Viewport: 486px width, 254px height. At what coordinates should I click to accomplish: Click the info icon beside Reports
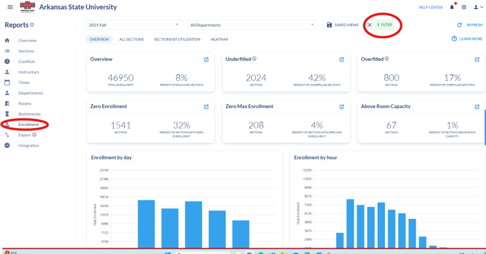point(32,25)
